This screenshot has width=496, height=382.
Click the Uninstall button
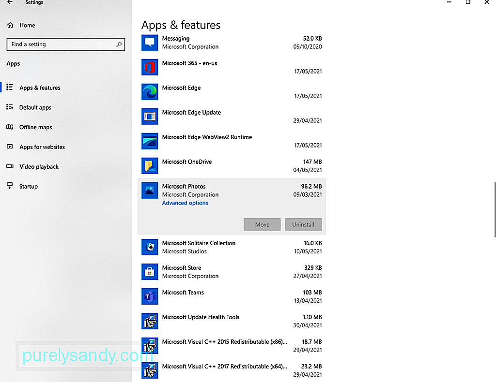303,224
